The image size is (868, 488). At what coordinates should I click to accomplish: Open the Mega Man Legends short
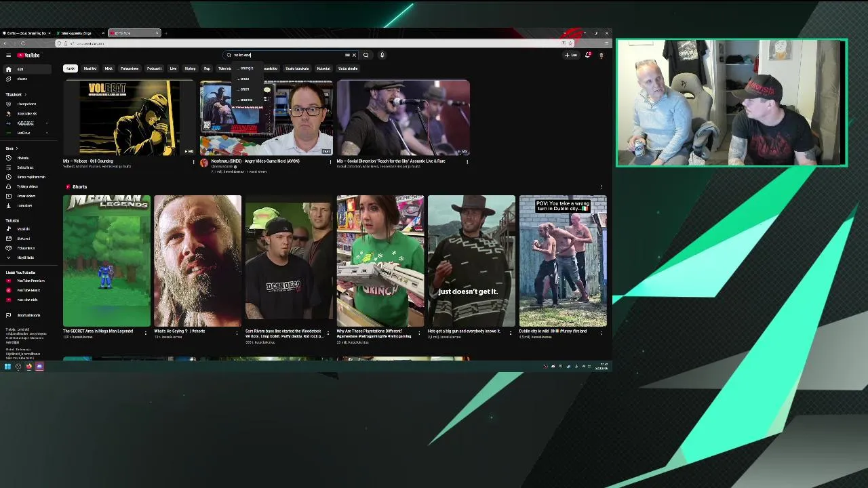point(106,261)
